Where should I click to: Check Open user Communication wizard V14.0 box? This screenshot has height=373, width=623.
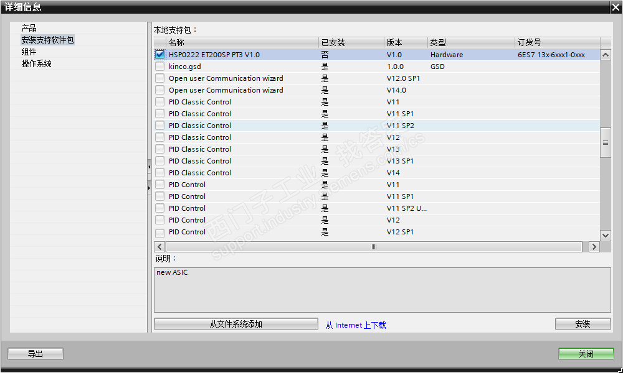[159, 90]
